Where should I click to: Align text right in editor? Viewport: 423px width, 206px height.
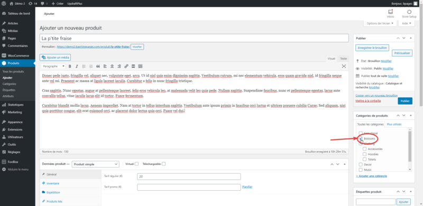[x=119, y=67]
